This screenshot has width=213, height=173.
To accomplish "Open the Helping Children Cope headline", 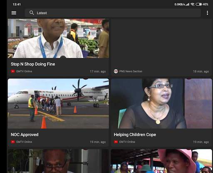I will tap(135, 135).
